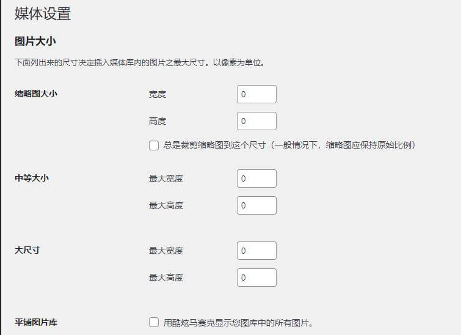Image resolution: width=461 pixels, height=335 pixels.
Task: Tick the 用酷炫马赛克显示您图库中的所有图片 checkbox
Action: point(154,322)
